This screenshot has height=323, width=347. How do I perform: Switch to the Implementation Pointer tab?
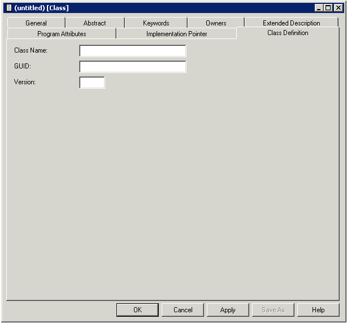pos(176,34)
